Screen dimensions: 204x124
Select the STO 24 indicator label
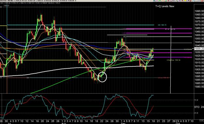click(x=199, y=107)
